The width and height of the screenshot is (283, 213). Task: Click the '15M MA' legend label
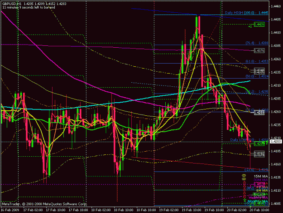tap(261, 176)
